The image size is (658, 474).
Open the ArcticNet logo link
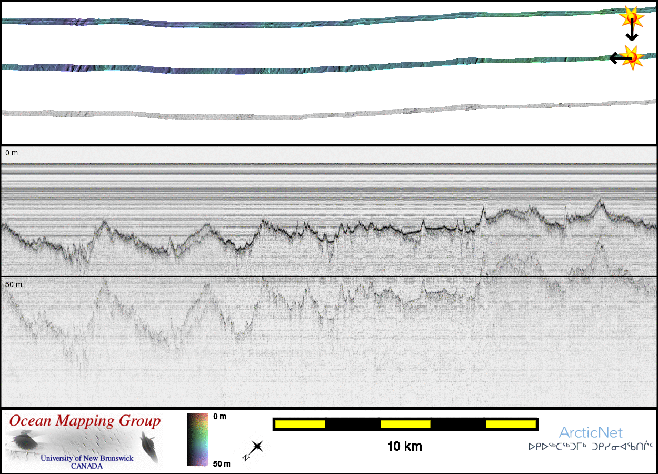tap(591, 433)
